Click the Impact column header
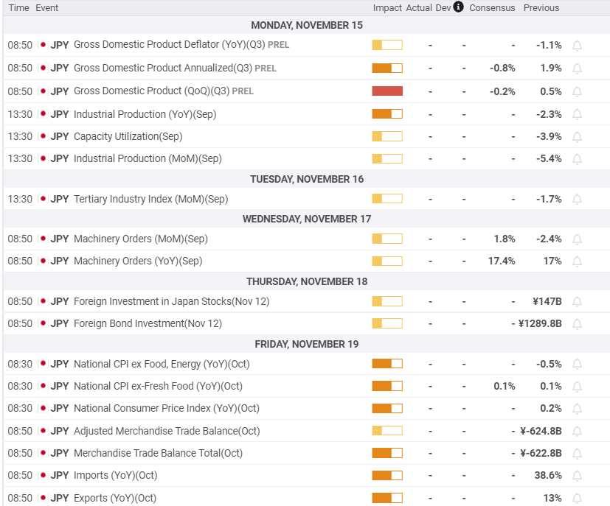 pos(387,8)
